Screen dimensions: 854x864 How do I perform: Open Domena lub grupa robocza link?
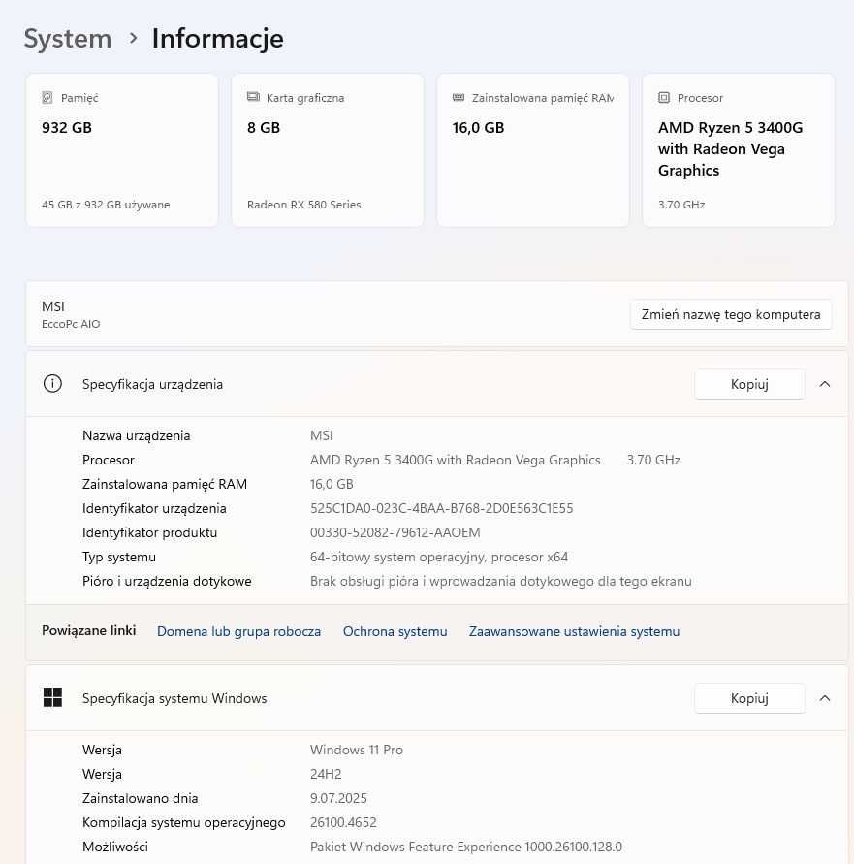tap(238, 631)
